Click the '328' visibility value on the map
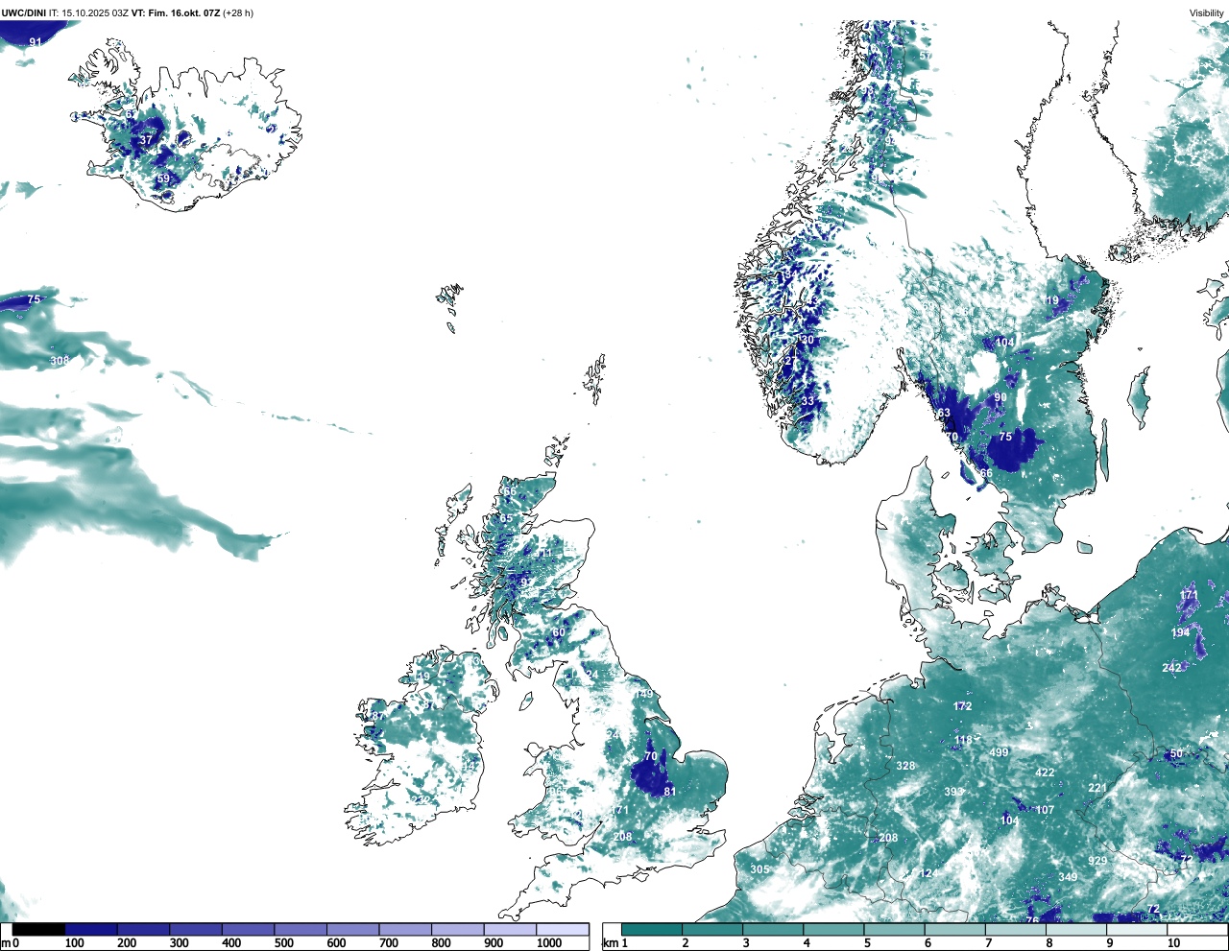Screen dimensions: 1229x951 click(x=905, y=766)
